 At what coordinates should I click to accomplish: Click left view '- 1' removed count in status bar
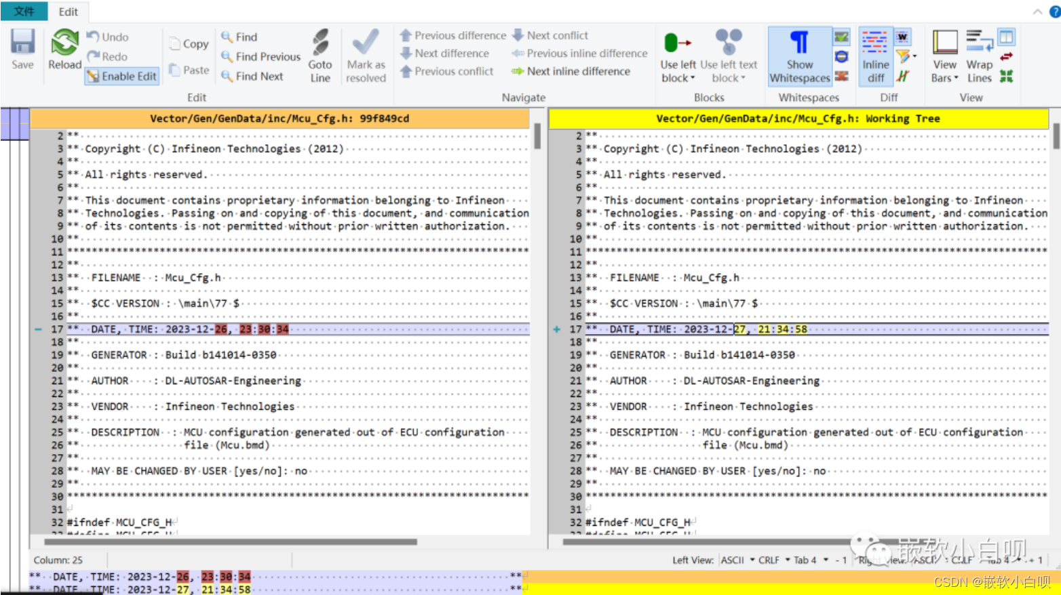[x=841, y=560]
